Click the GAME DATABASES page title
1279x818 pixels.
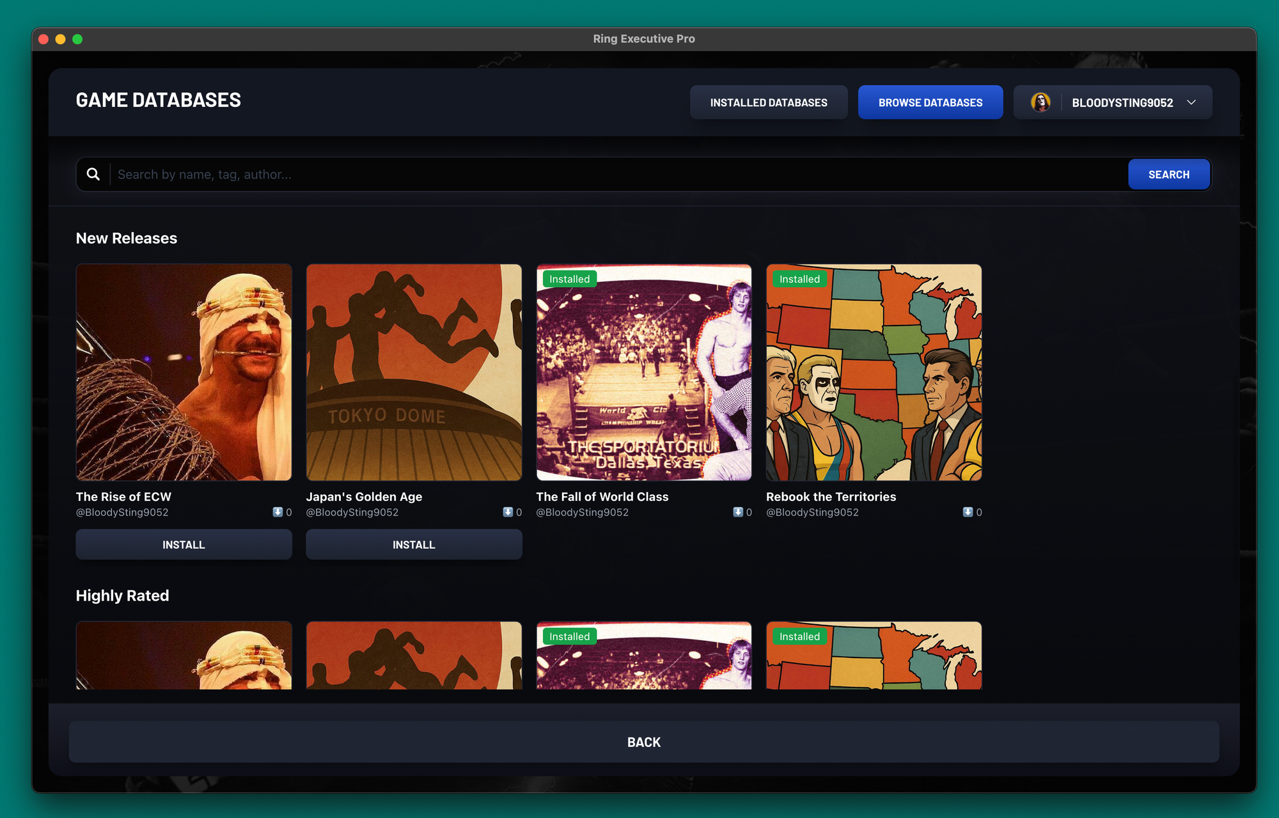[x=159, y=100]
